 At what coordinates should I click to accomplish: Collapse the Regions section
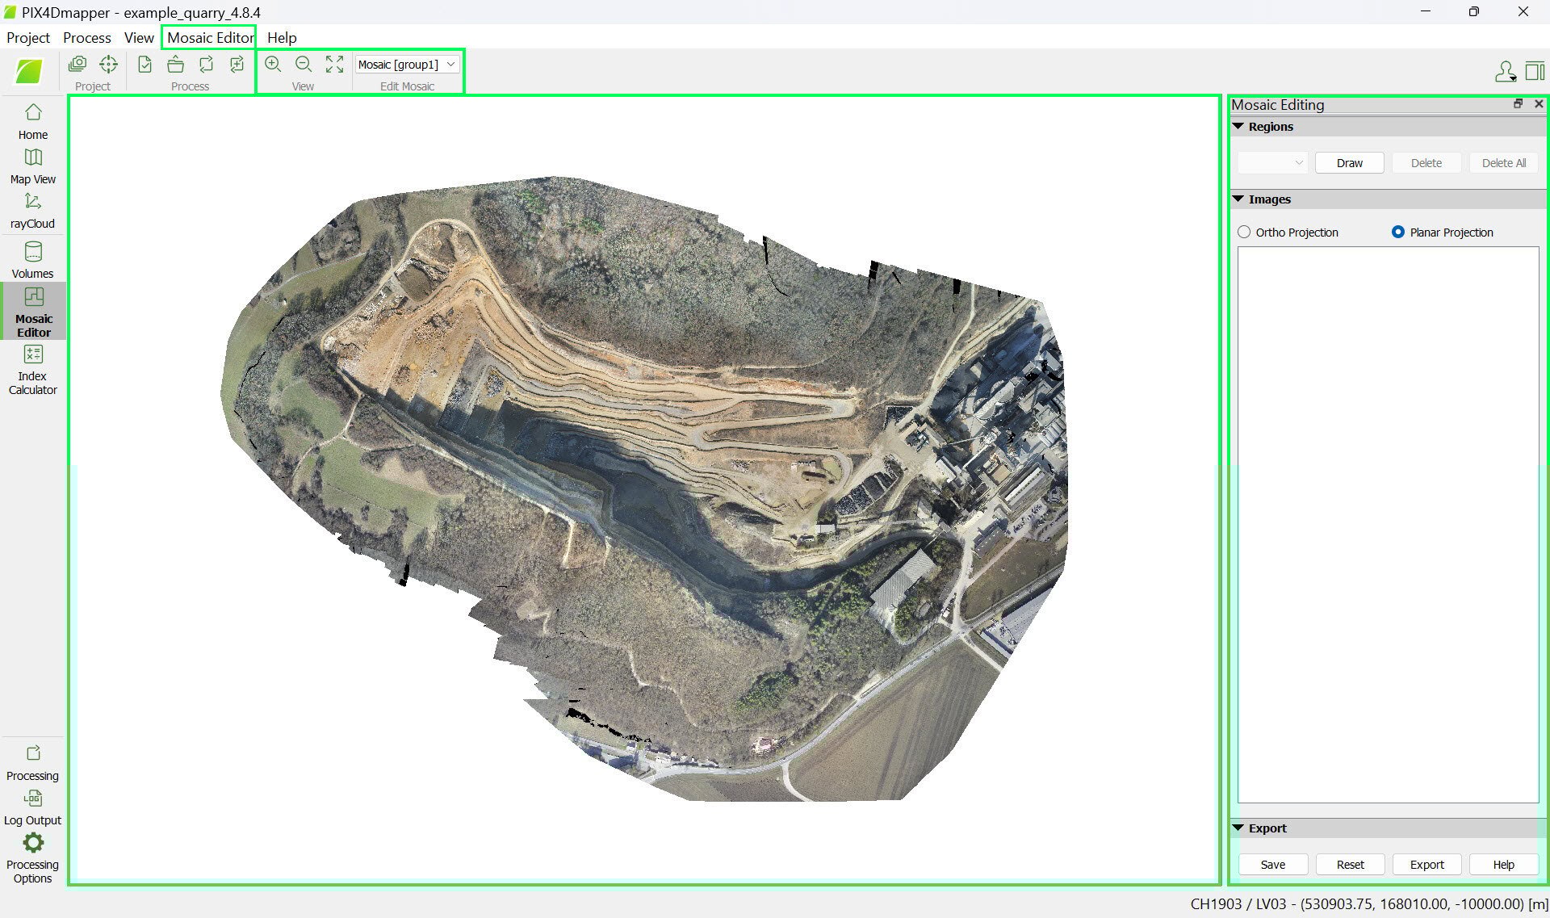1238,126
